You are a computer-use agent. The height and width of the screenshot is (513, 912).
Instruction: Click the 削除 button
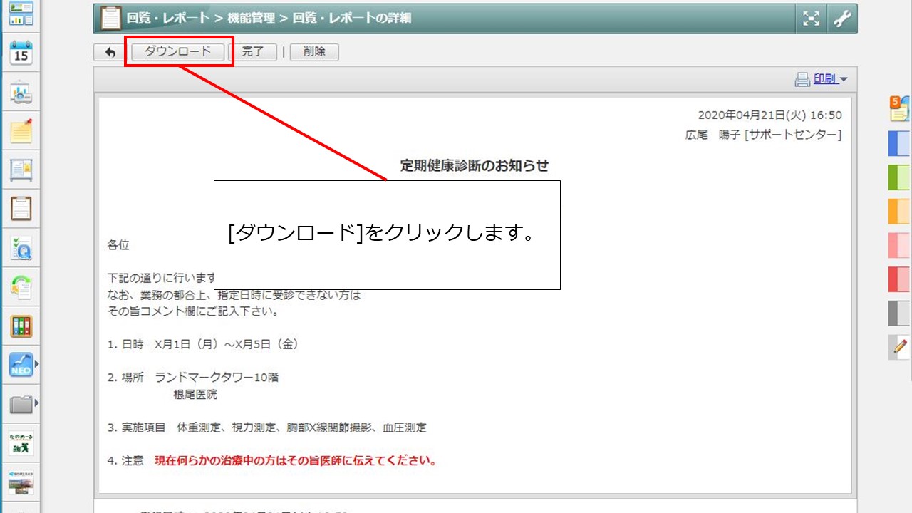coord(314,52)
